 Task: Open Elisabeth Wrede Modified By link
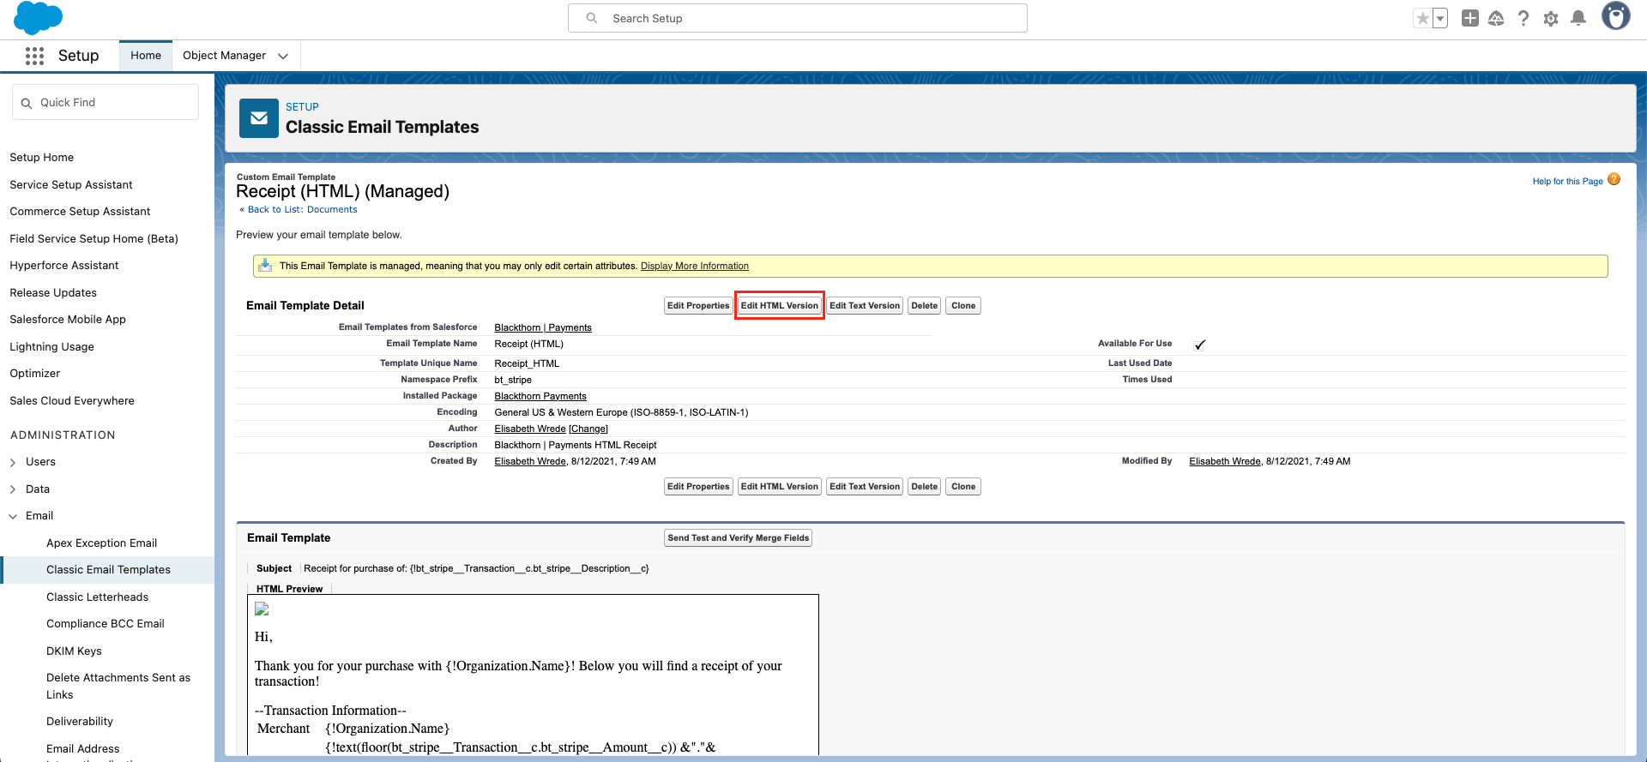[1225, 462]
